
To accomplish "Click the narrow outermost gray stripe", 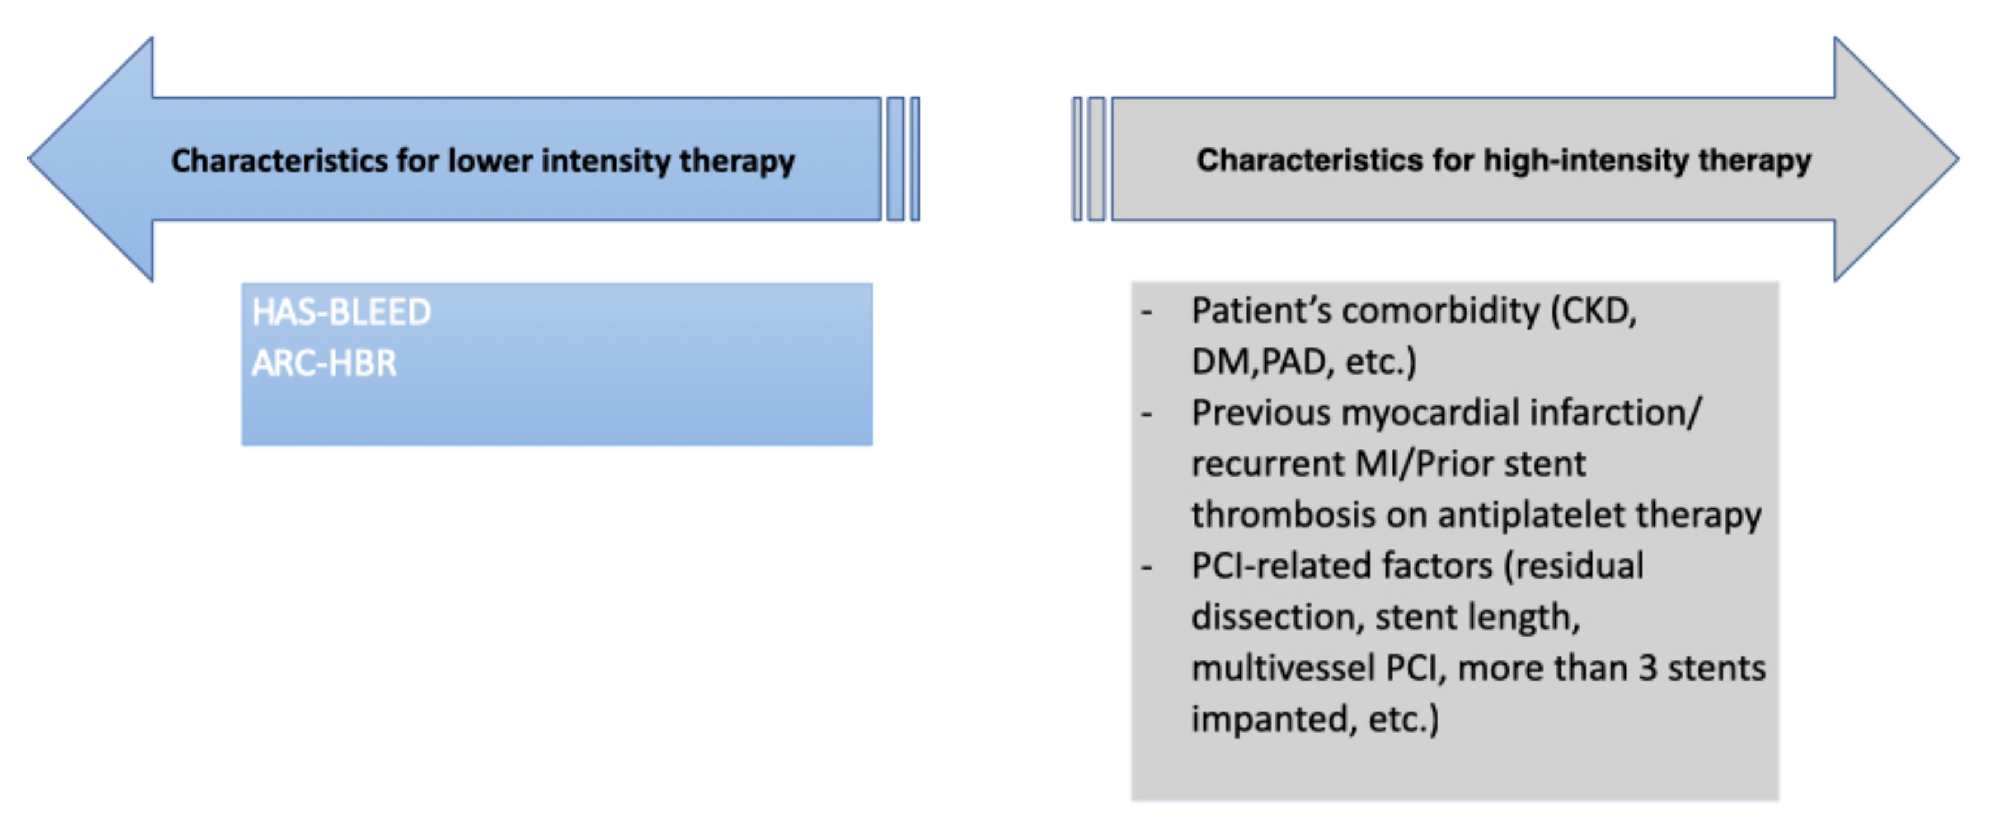I will tap(1077, 159).
